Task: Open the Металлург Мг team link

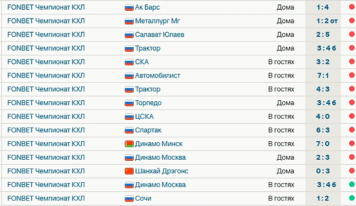Action: 158,21
